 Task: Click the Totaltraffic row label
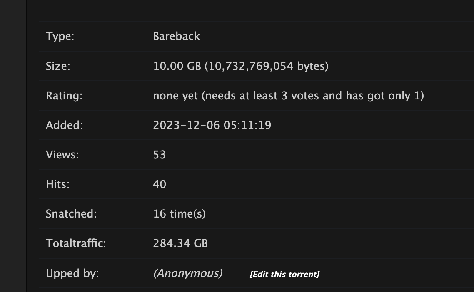coord(76,243)
